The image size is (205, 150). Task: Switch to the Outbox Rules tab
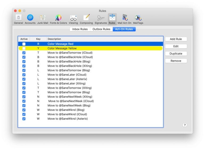tap(101, 29)
